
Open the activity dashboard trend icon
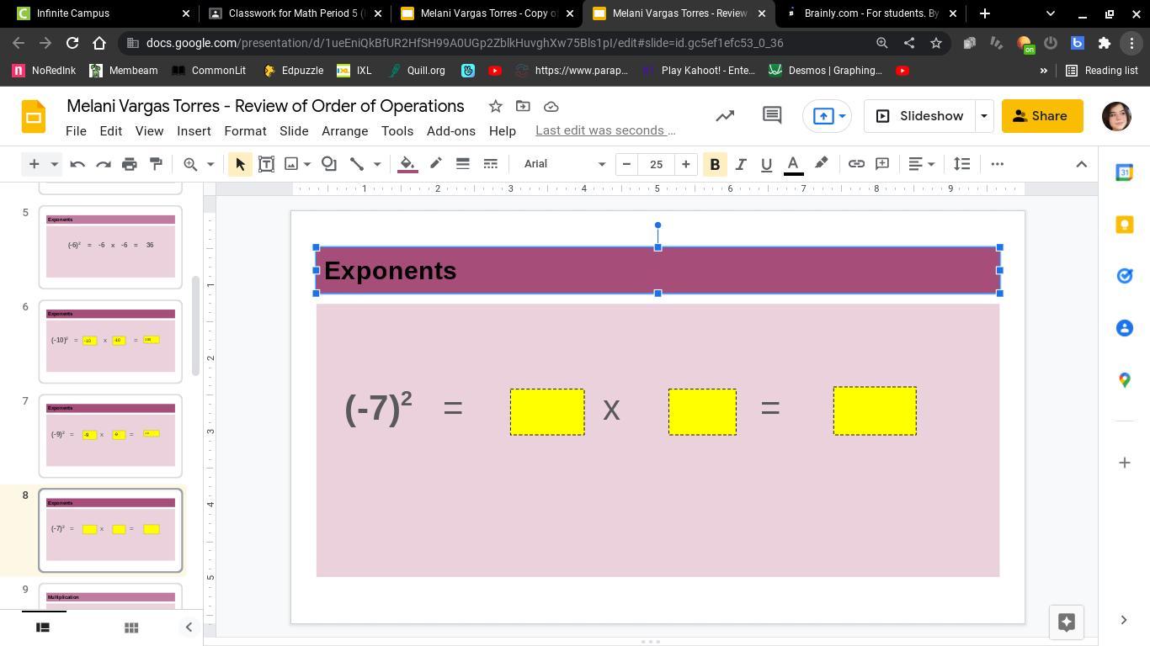pyautogui.click(x=725, y=116)
